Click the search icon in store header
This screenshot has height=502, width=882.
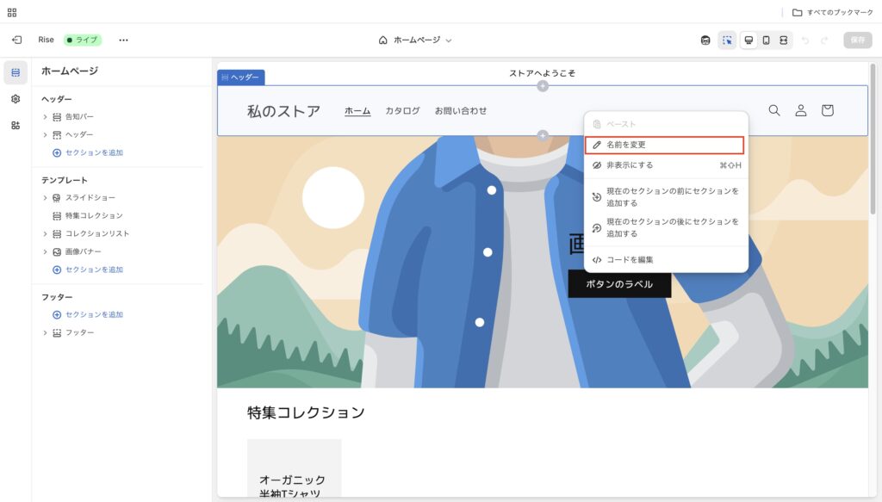(773, 110)
